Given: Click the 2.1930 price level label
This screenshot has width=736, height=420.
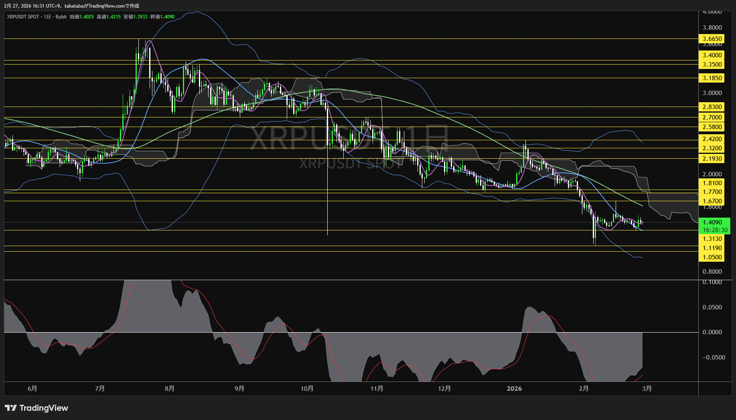Looking at the screenshot, I should (x=712, y=159).
